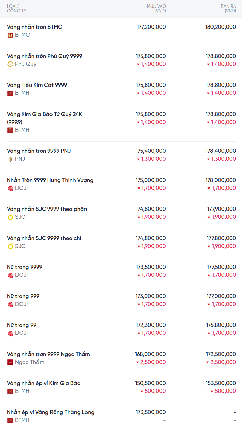Click the PNJ company logo icon
This screenshot has height=432, width=242.
click(x=10, y=159)
